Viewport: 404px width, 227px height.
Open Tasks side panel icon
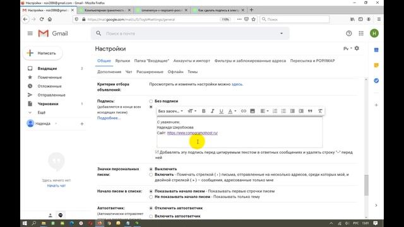[x=376, y=81]
